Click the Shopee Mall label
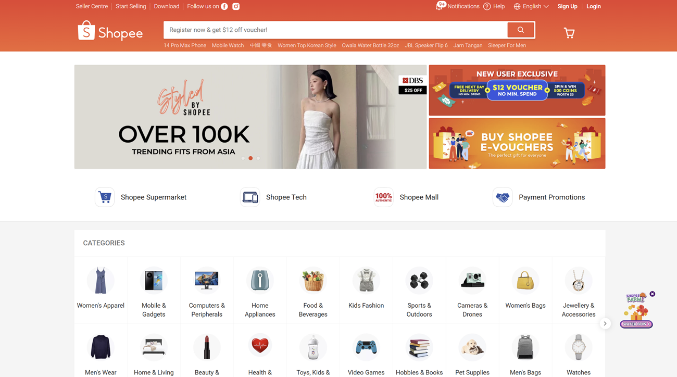Image resolution: width=677 pixels, height=377 pixels. [419, 197]
